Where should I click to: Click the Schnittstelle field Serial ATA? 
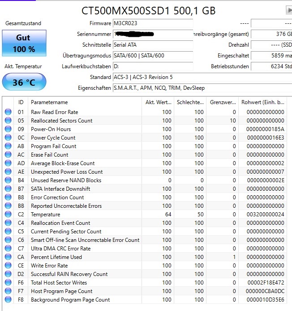tap(153, 45)
